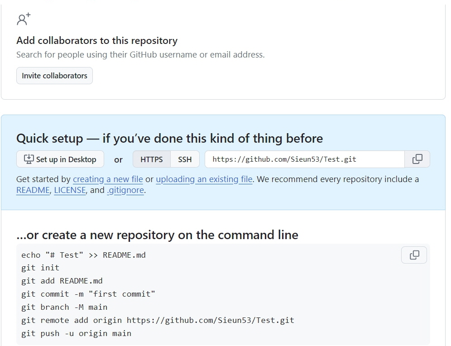Viewport: 451px width, 346px height.
Task: Click the 'git init' code line
Action: tap(40, 268)
